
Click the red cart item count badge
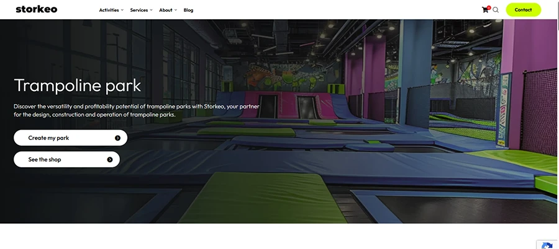pyautogui.click(x=489, y=7)
